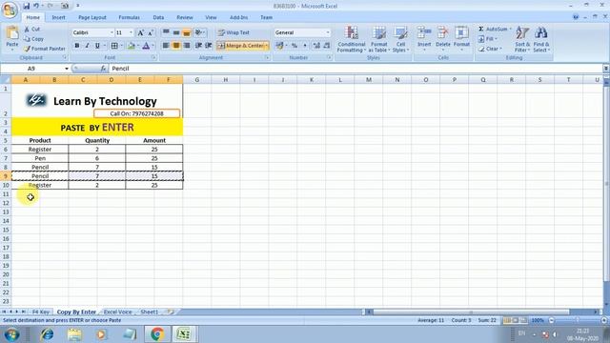Click the zoom slider in status bar

(x=578, y=320)
